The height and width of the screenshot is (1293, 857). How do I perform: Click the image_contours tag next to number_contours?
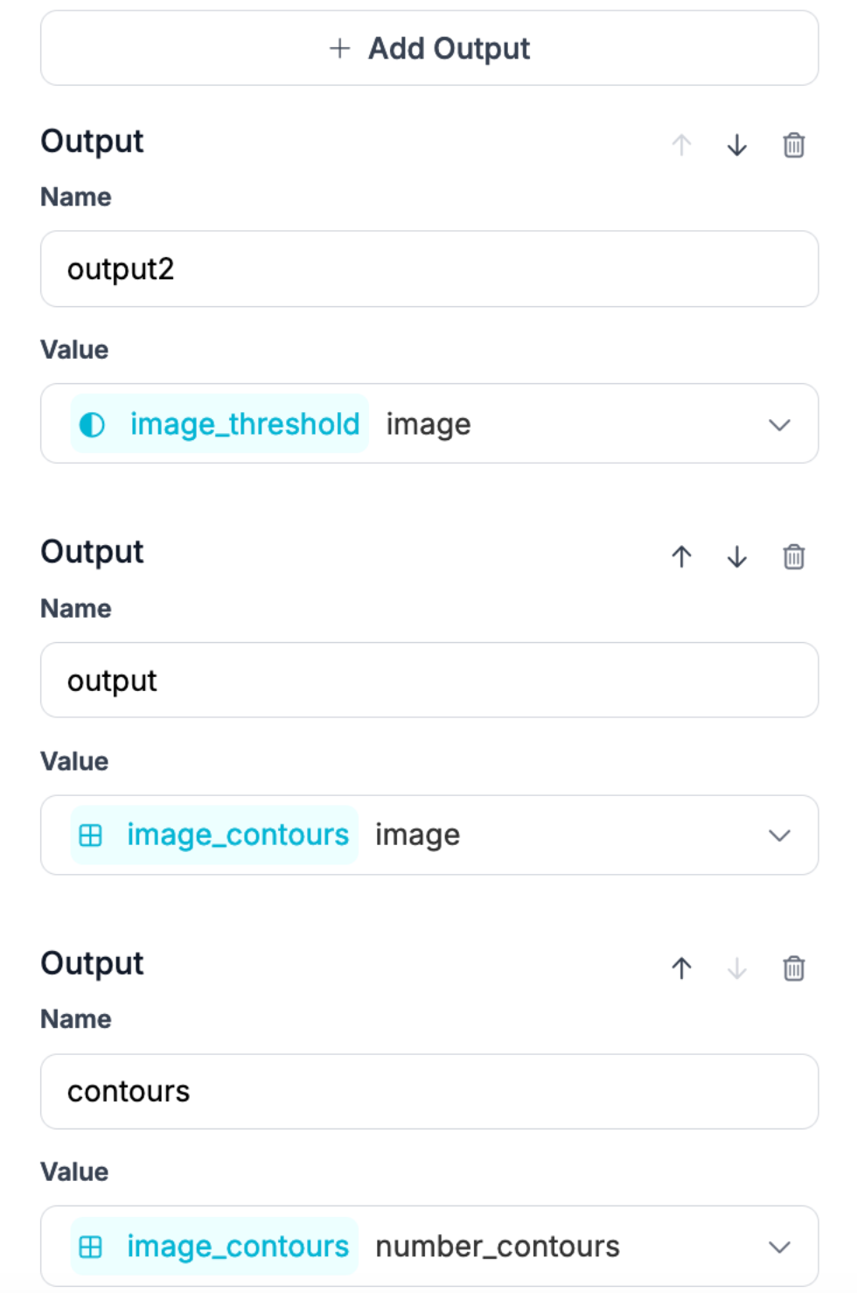[215, 1247]
